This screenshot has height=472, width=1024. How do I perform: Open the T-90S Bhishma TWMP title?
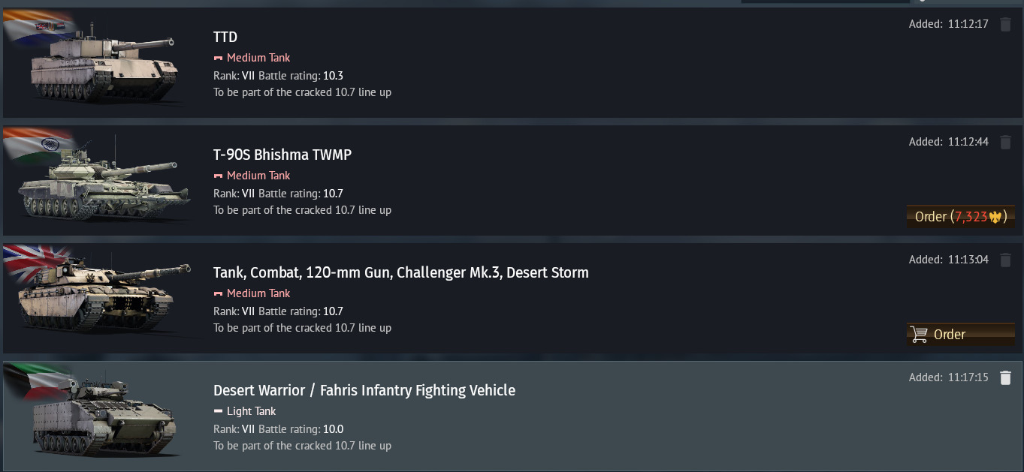point(282,155)
